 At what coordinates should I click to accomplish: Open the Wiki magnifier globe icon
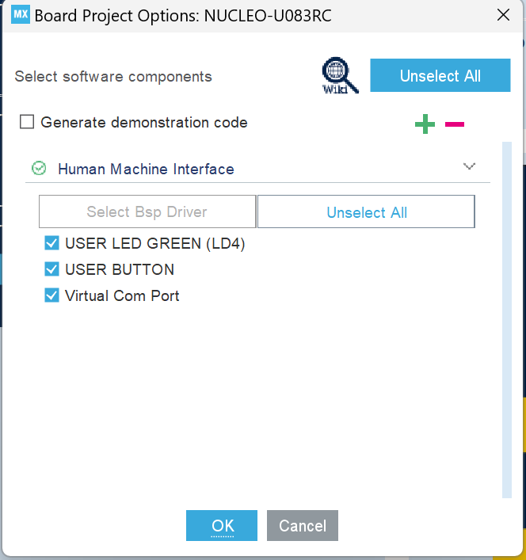(340, 75)
